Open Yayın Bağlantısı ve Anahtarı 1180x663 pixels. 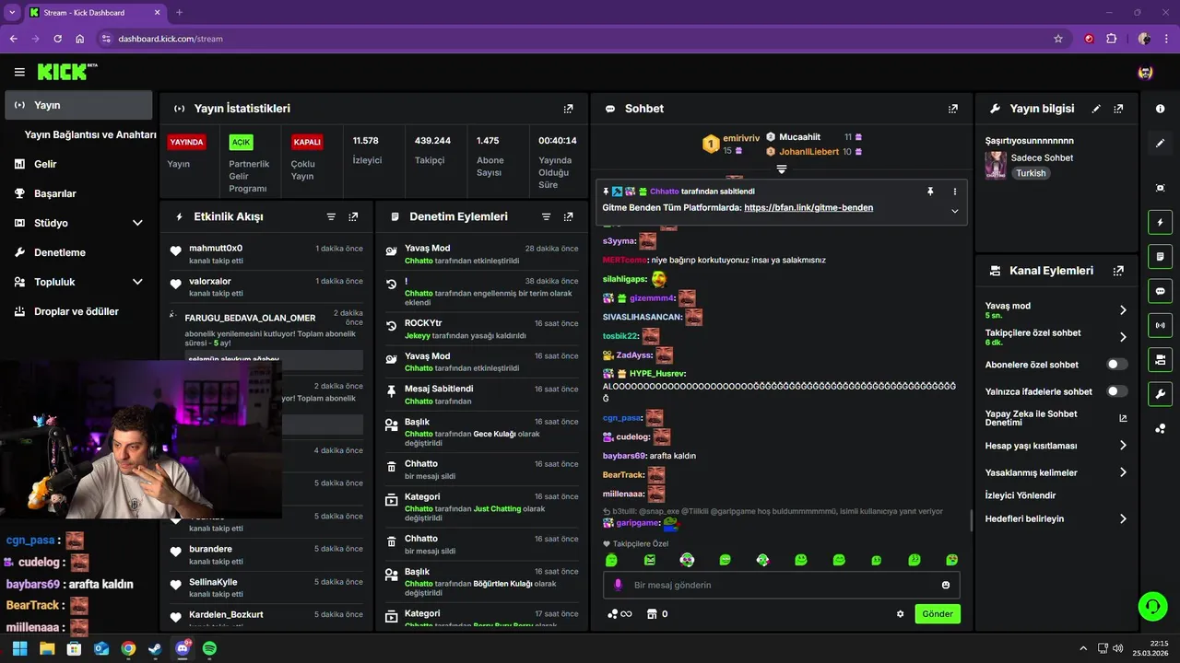coord(90,134)
